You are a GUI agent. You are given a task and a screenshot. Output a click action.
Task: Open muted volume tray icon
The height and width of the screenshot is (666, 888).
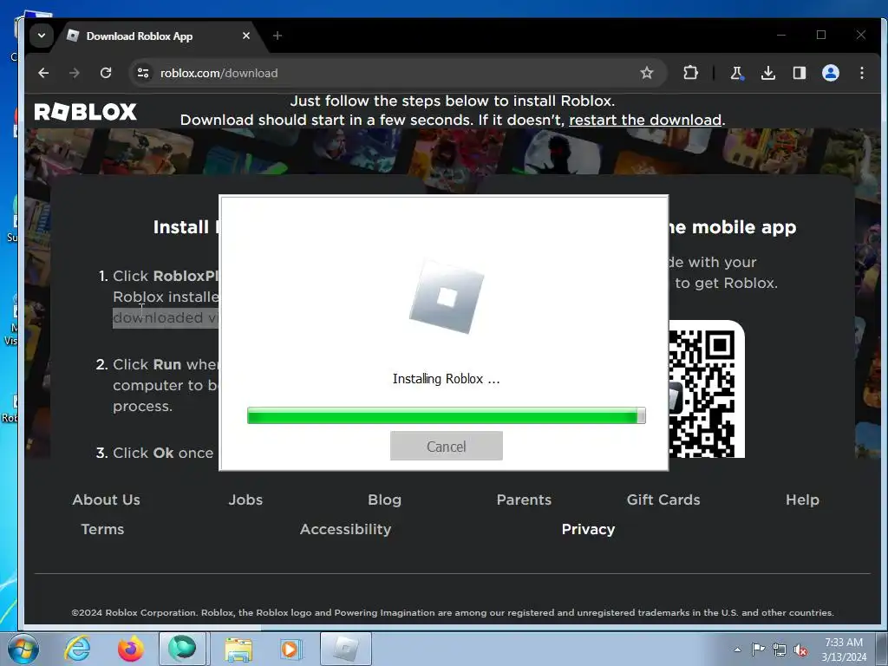pyautogui.click(x=800, y=650)
